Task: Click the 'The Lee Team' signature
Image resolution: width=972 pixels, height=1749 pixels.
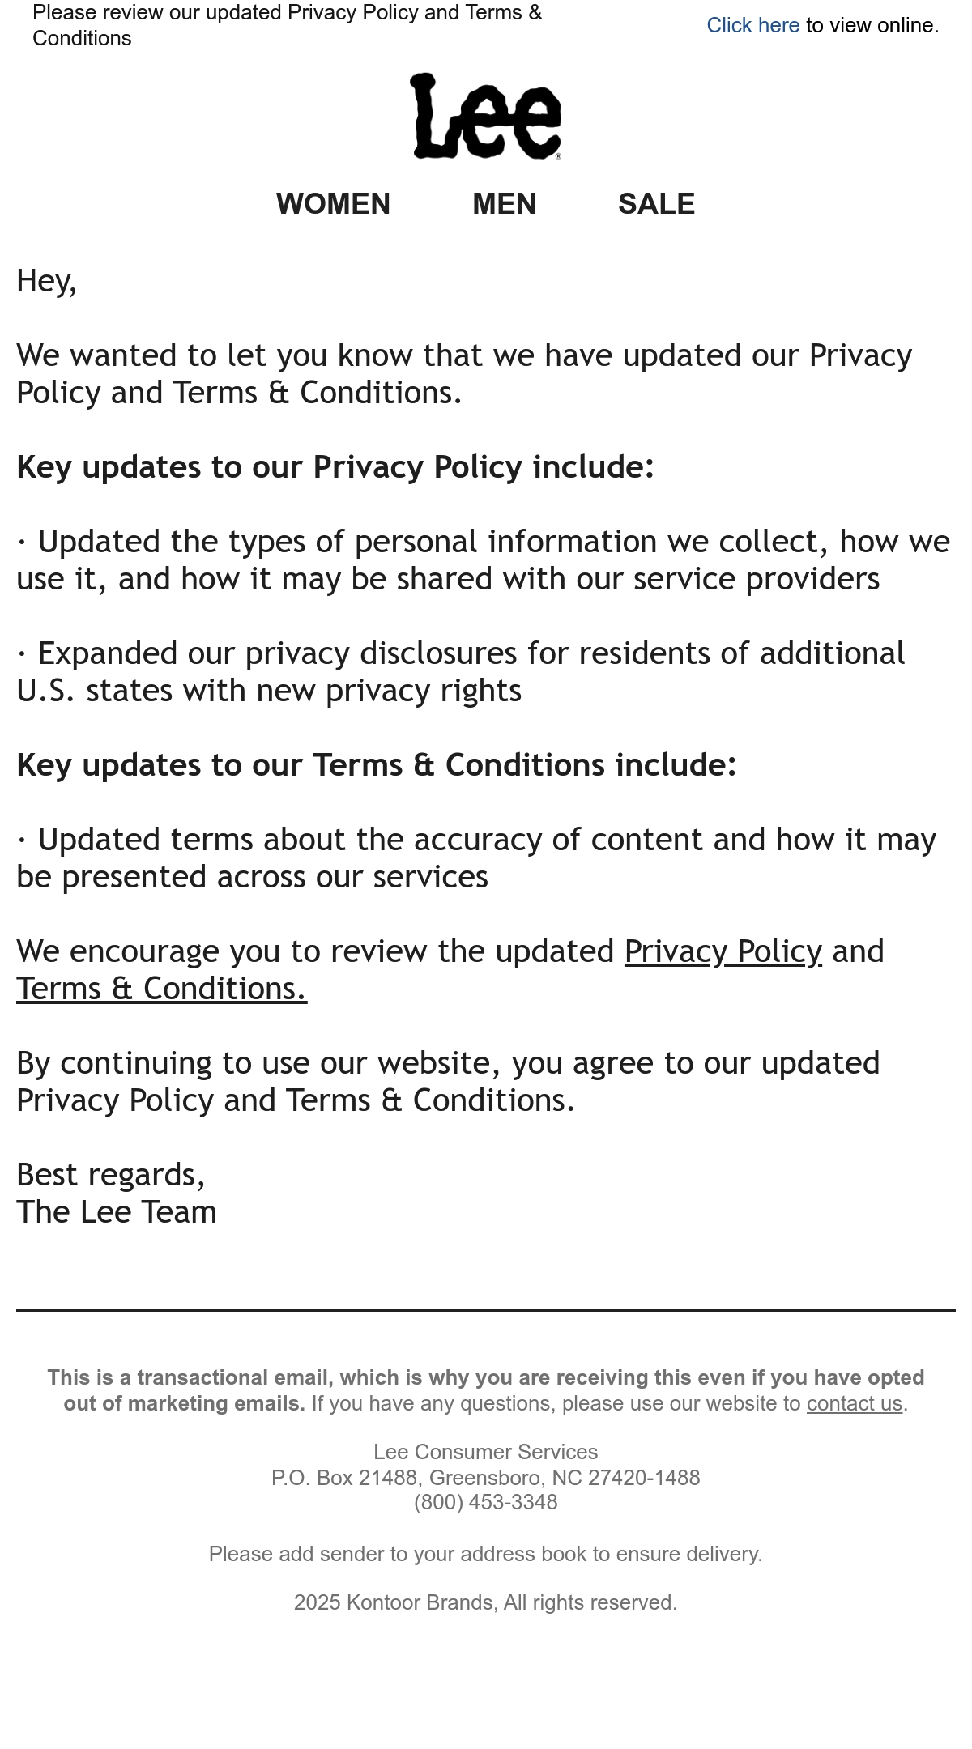Action: coord(117,1212)
